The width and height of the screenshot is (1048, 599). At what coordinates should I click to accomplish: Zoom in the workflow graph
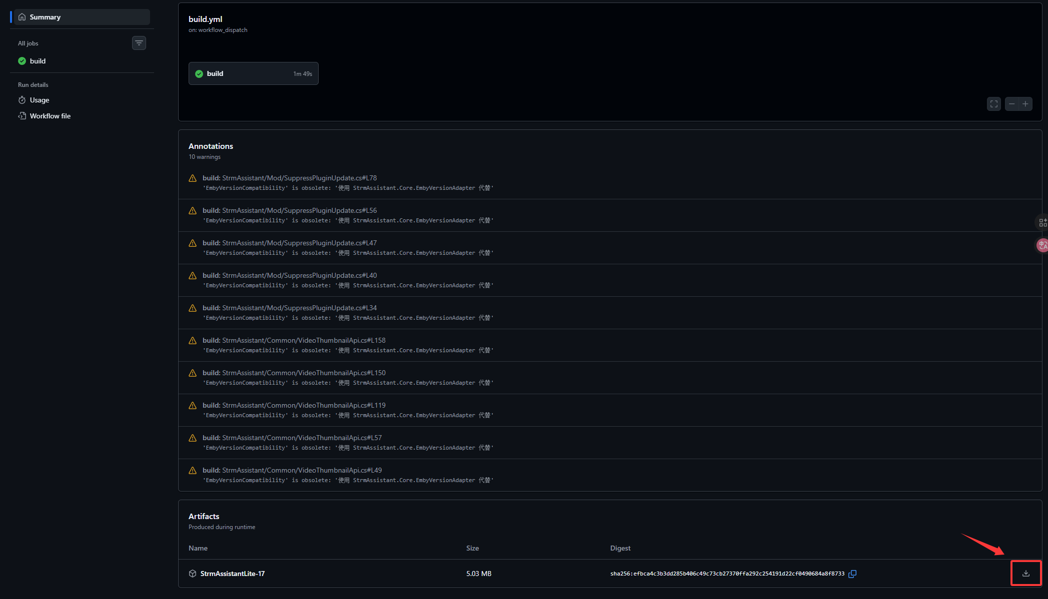click(1025, 104)
